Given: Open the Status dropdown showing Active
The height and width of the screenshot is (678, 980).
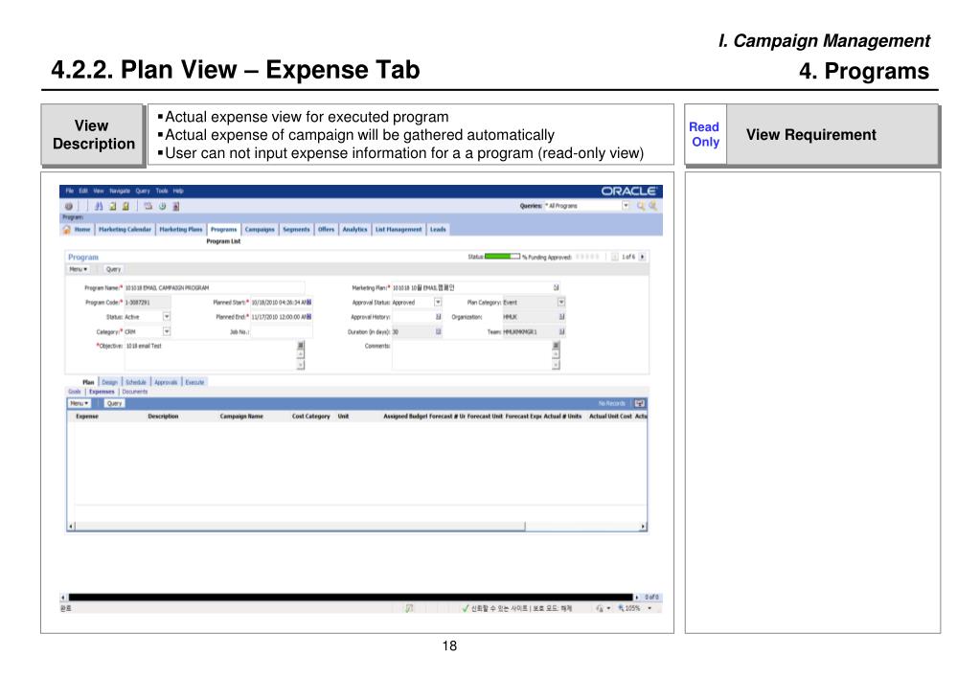Looking at the screenshot, I should [167, 317].
